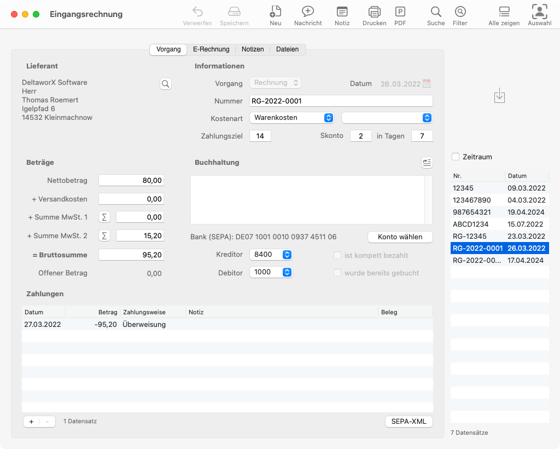Open the Dateien tab
This screenshot has height=449, width=560.
pyautogui.click(x=287, y=49)
